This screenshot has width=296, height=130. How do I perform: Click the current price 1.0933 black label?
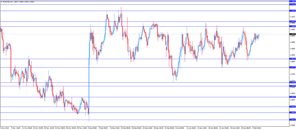[x=292, y=34]
